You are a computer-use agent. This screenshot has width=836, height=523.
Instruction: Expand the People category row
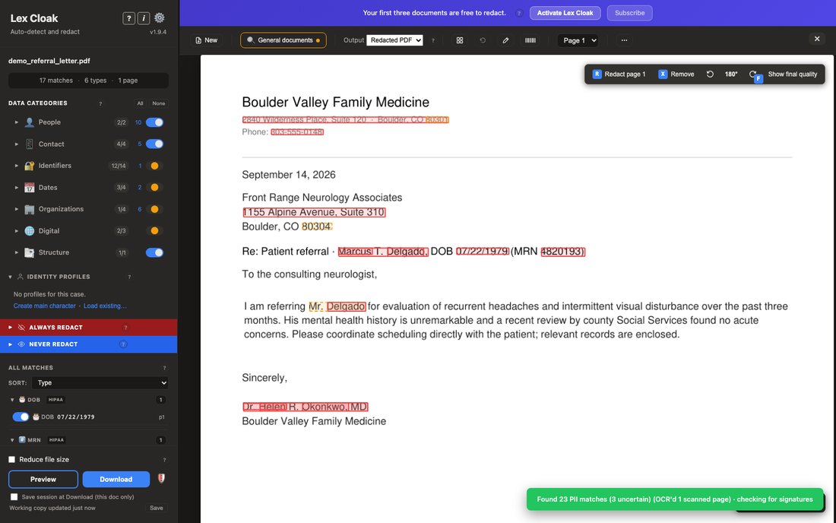[17, 122]
